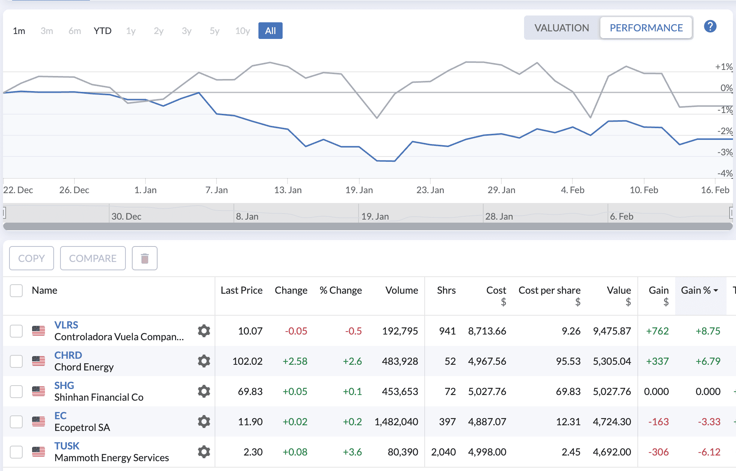Open settings gear for Chord Energy row
Viewport: 736px width, 471px height.
[204, 361]
